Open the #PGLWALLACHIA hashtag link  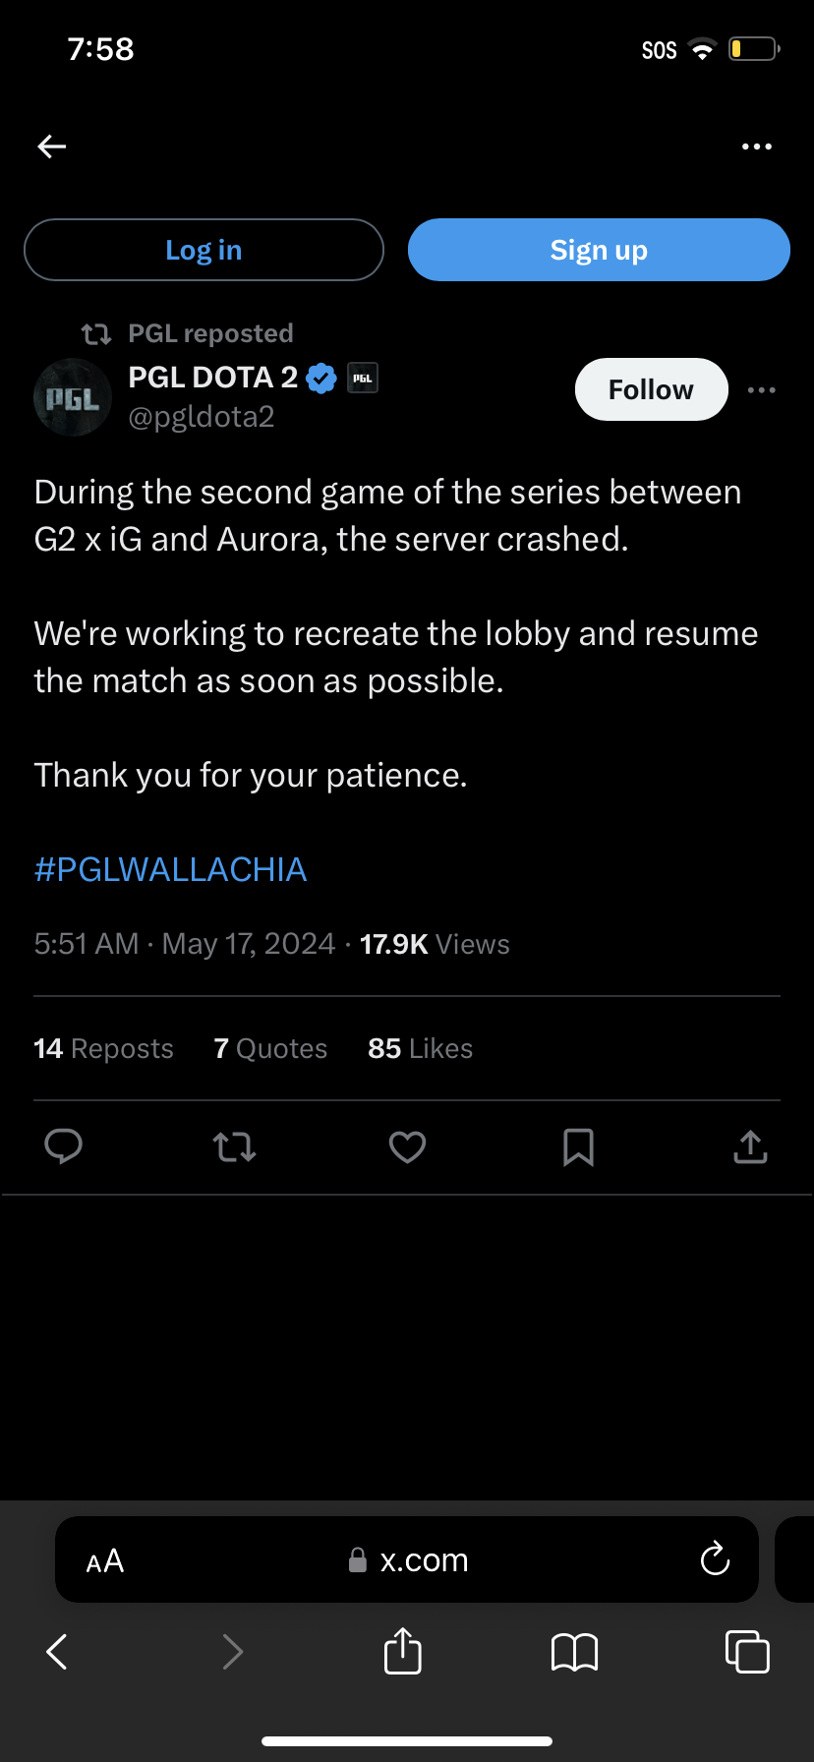coord(171,869)
